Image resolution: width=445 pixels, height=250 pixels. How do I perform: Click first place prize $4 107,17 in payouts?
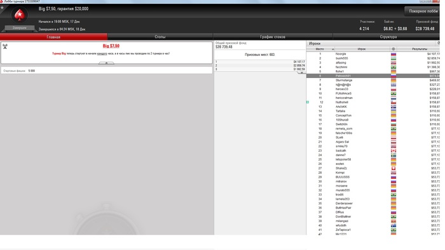point(299,62)
